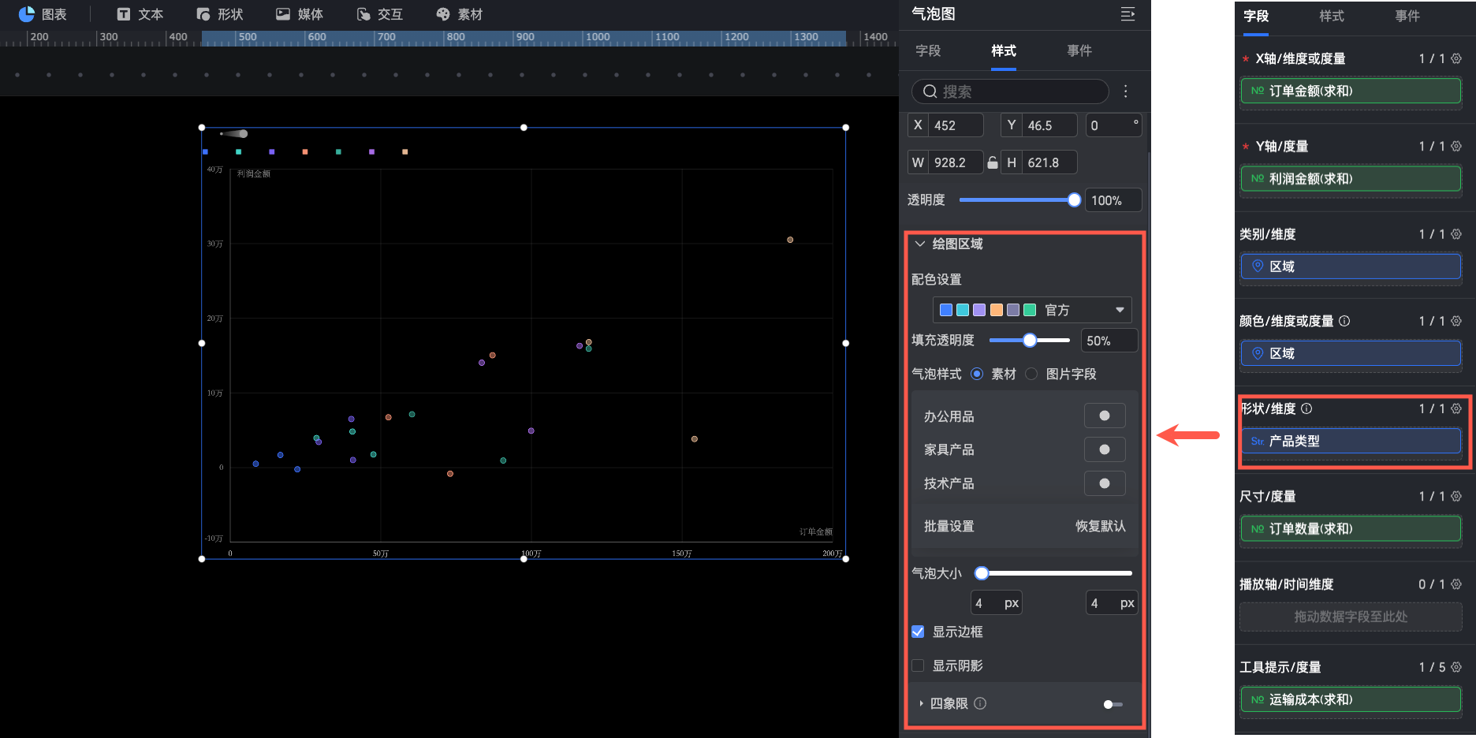Open settings gear for 工具提示/度量
The height and width of the screenshot is (738, 1476).
(x=1456, y=667)
